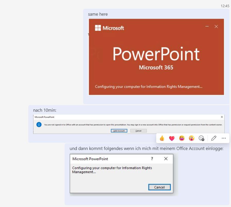React with red heart emoji
231x207 pixels.
(x=172, y=138)
